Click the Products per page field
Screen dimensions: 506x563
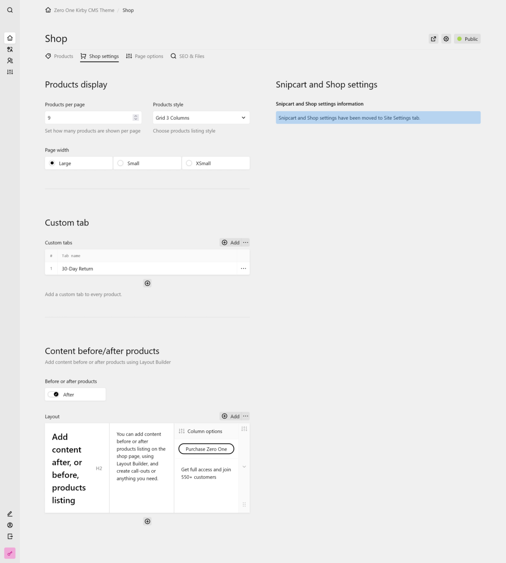(89, 118)
